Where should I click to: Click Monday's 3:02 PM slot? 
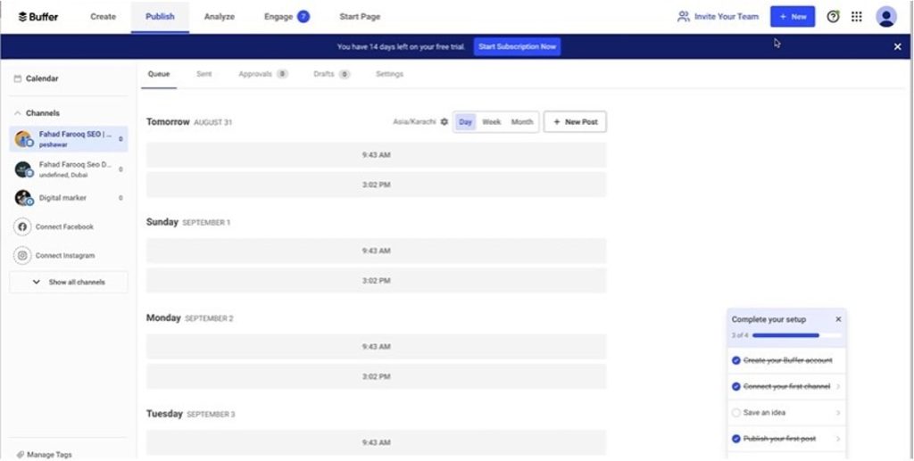coord(376,376)
